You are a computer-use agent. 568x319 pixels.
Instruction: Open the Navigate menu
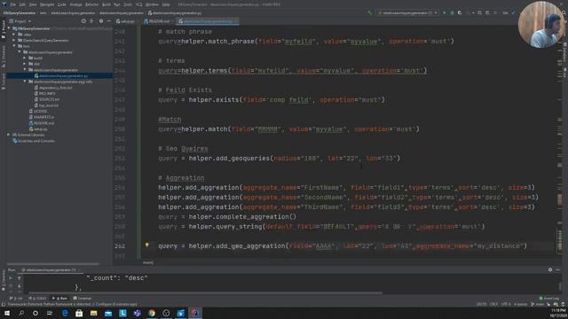point(47,4)
